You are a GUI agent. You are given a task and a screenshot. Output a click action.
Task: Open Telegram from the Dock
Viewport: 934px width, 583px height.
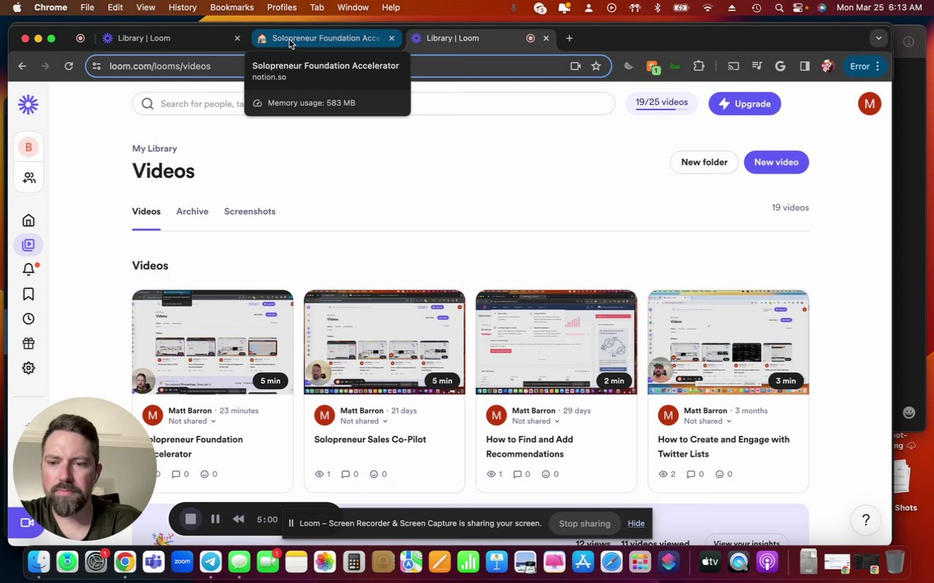click(x=211, y=562)
